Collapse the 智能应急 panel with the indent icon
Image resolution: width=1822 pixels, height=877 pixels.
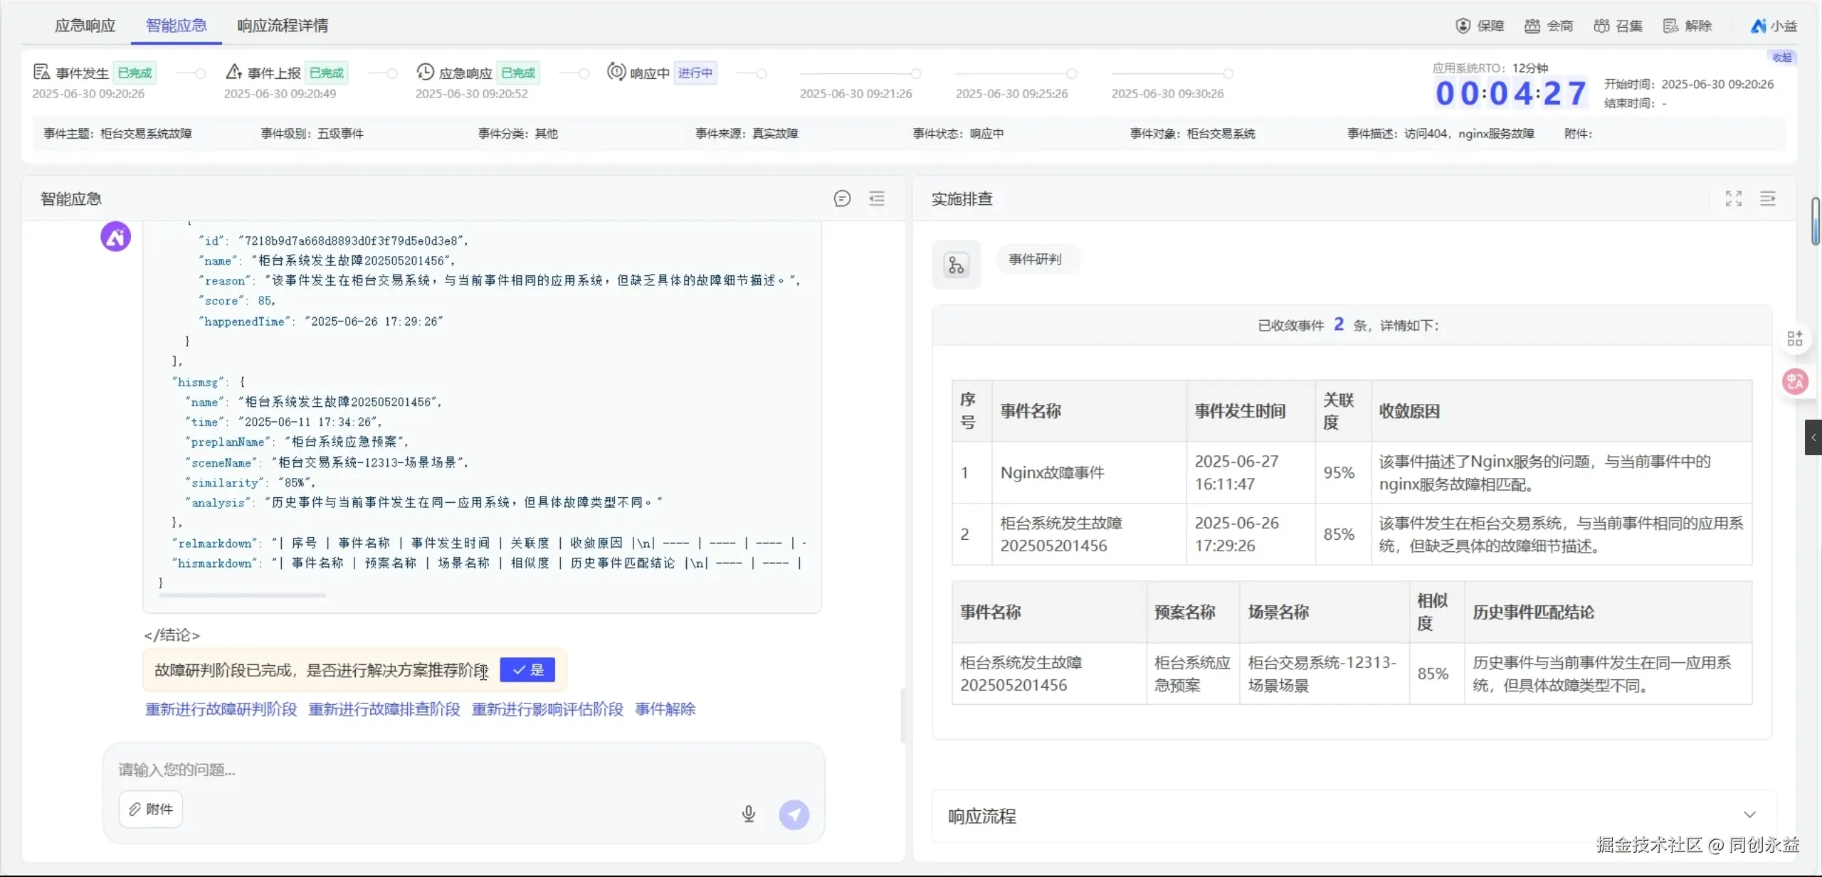877,198
